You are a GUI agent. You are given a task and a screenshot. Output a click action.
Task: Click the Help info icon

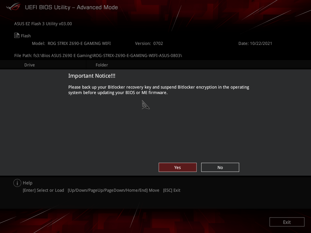point(17,183)
